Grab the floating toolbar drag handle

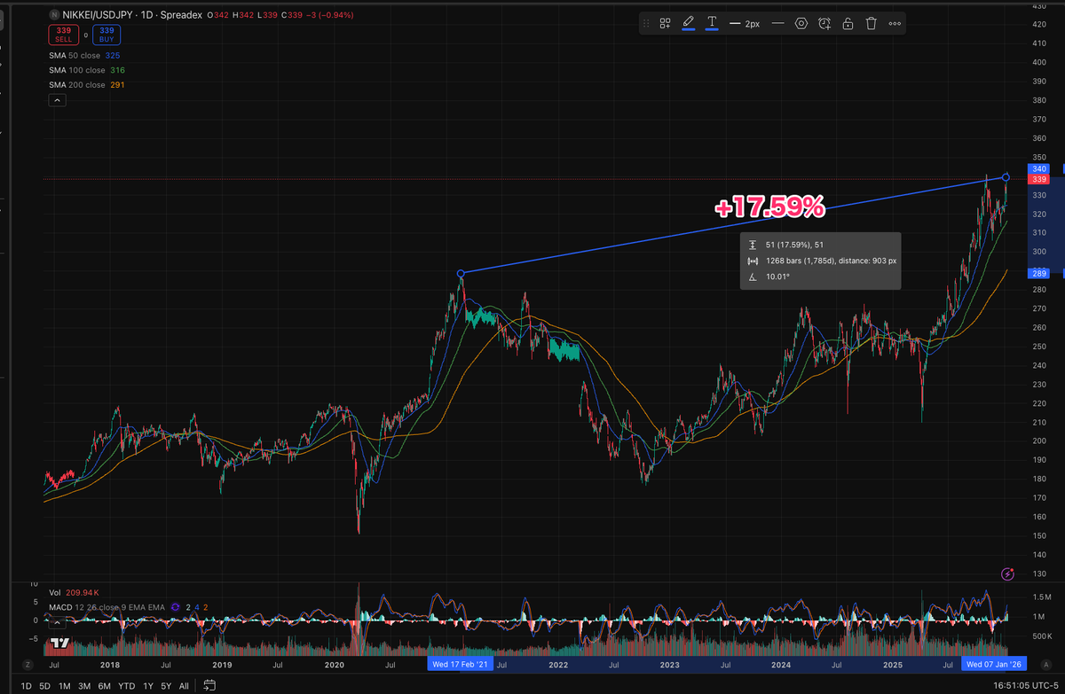pos(647,24)
